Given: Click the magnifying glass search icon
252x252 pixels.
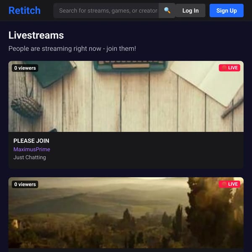Looking at the screenshot, I should tap(167, 10).
